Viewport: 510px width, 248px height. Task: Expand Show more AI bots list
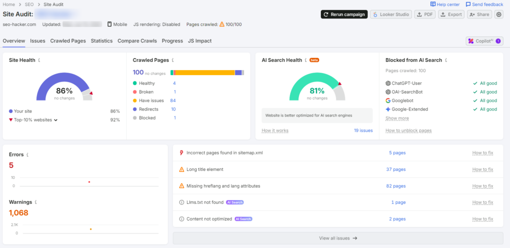397,119
